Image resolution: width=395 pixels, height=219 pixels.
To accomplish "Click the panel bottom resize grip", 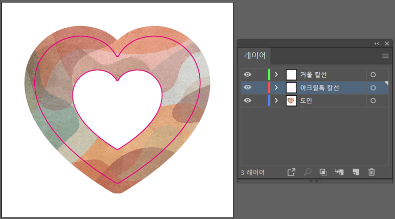I will 315,181.
